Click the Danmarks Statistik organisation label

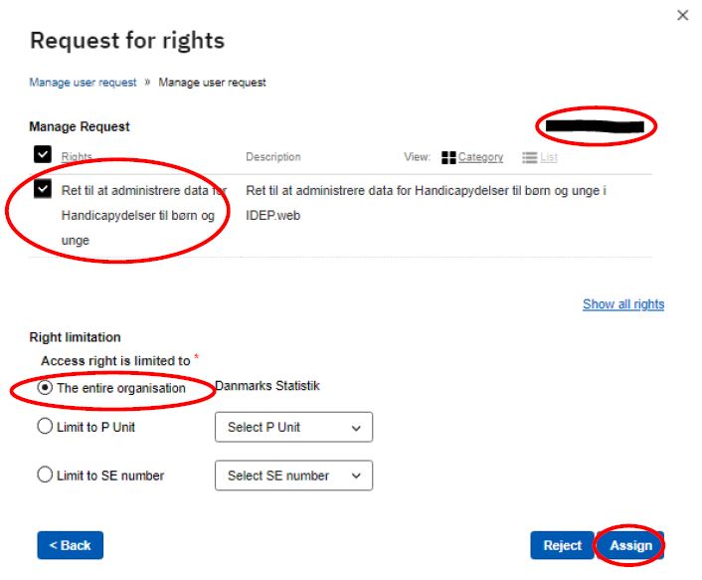pyautogui.click(x=267, y=386)
